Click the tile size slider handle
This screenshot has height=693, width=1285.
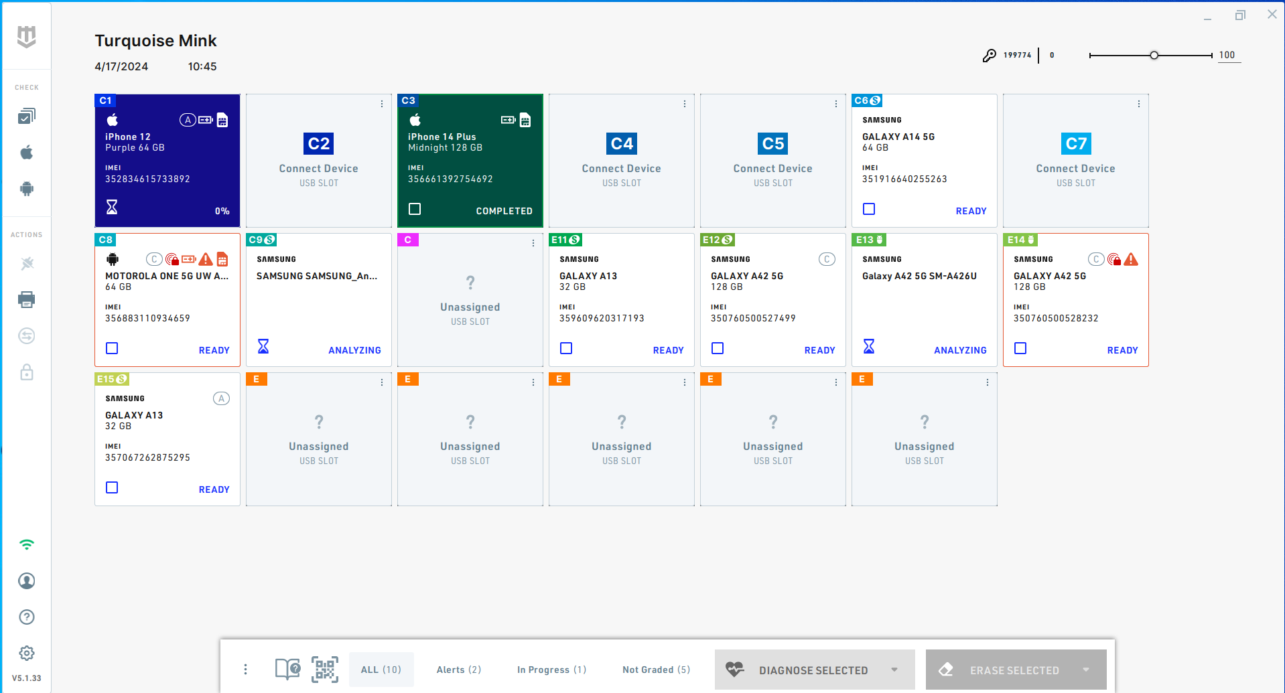(1154, 56)
